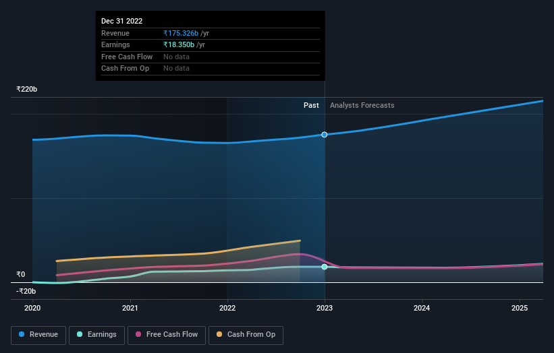
Task: Toggle the Revenue series legend button
Action: [38, 335]
